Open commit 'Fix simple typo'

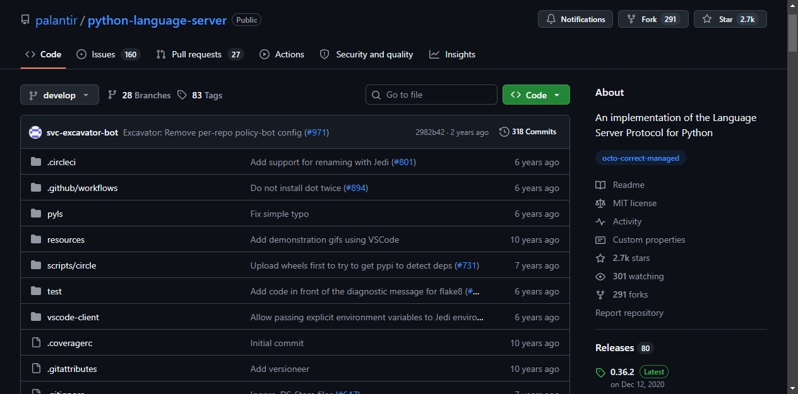click(280, 214)
